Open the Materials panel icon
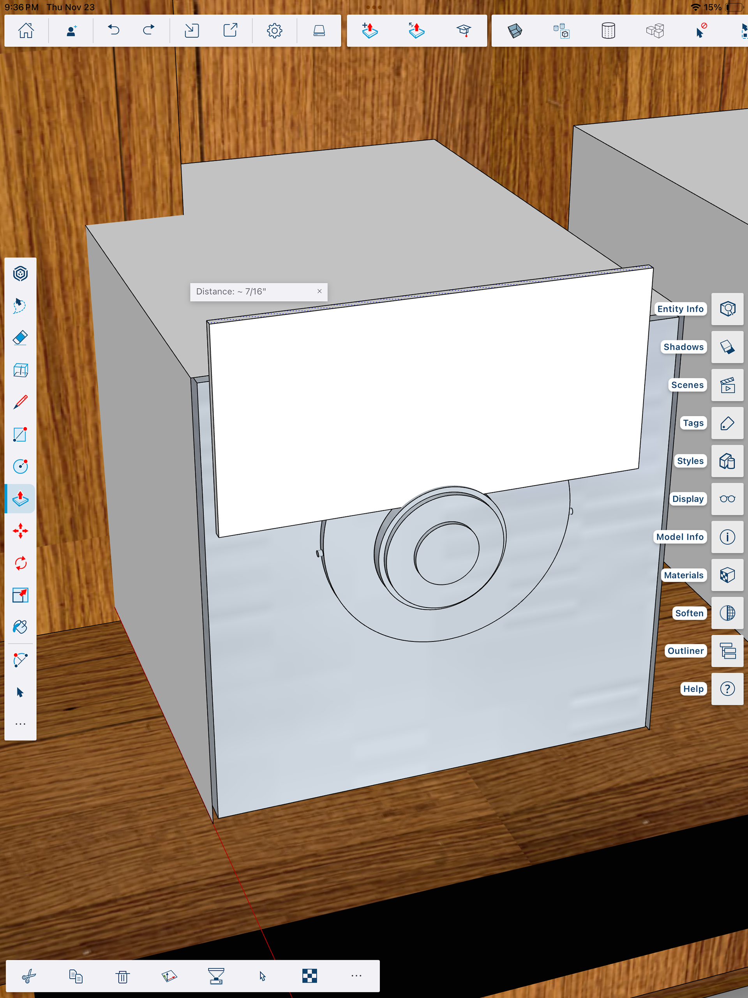The height and width of the screenshot is (998, 748). (727, 575)
